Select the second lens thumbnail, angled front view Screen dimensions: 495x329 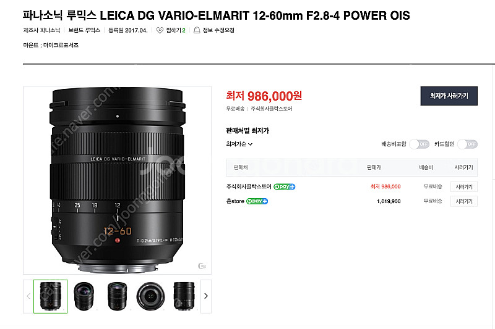pyautogui.click(x=84, y=296)
